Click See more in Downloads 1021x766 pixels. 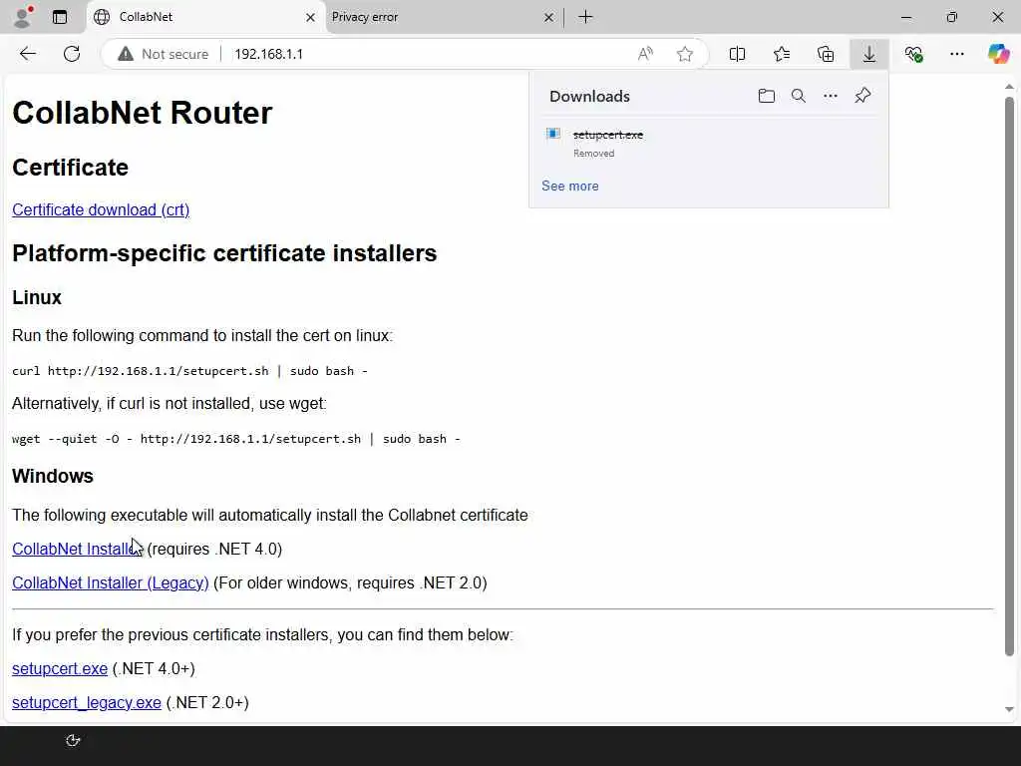569,187
